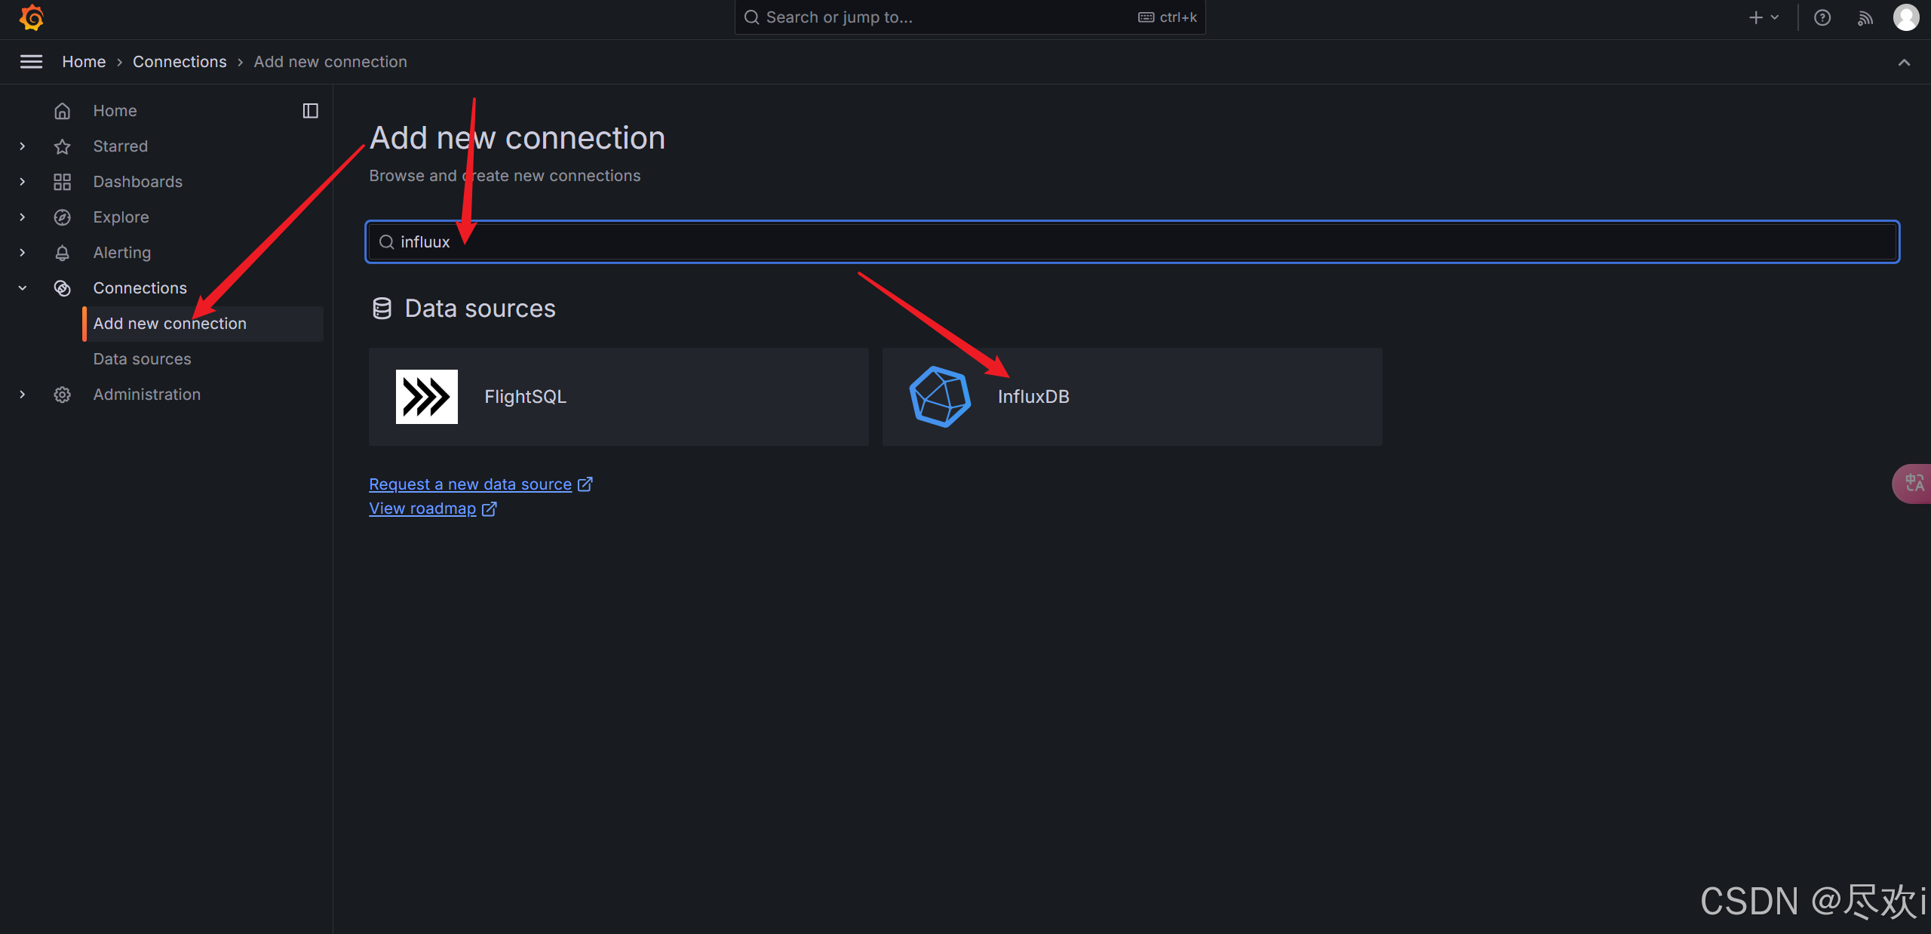Focus the Search or jump to field
Viewport: 1931px width, 934px height.
click(970, 17)
